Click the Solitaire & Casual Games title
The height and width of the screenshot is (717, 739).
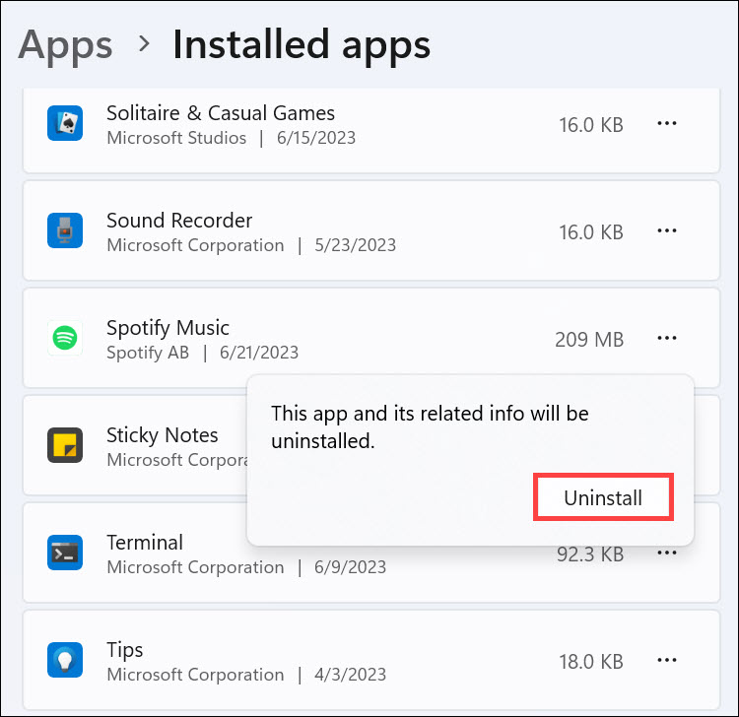coord(221,113)
